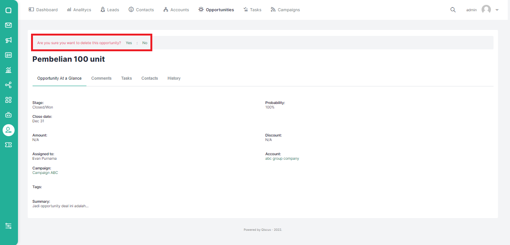
Task: Cancel deletion by clicking No
Action: [x=145, y=43]
